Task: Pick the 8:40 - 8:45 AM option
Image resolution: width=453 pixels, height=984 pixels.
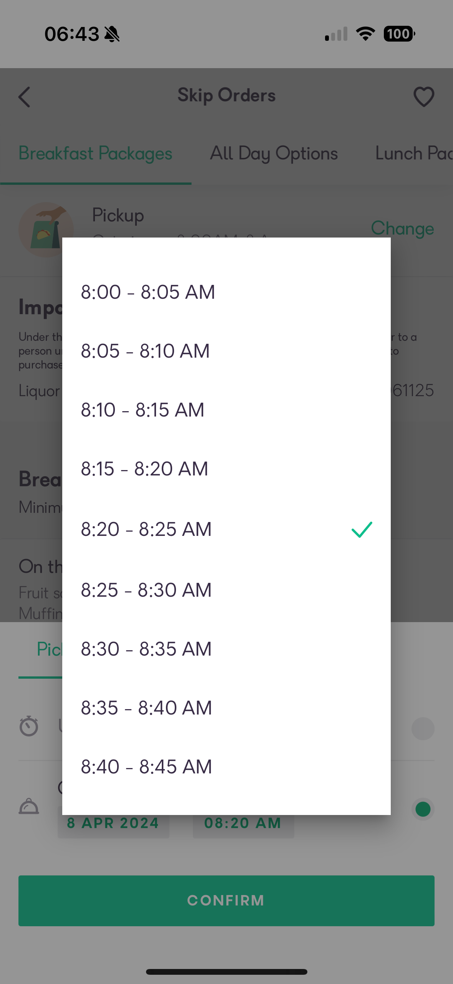Action: coord(226,766)
